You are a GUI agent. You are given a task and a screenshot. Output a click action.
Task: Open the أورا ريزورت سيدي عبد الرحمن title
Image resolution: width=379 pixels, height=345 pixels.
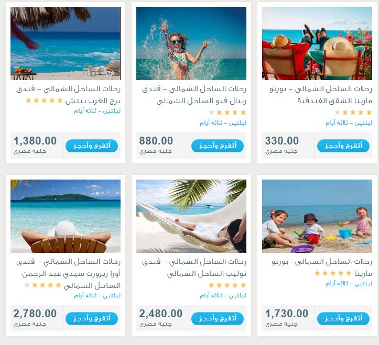click(68, 273)
